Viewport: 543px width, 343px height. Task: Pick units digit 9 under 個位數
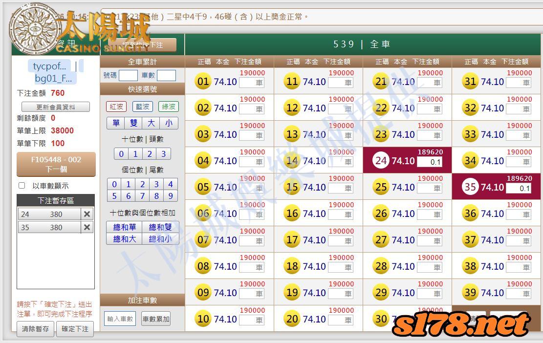(x=171, y=196)
